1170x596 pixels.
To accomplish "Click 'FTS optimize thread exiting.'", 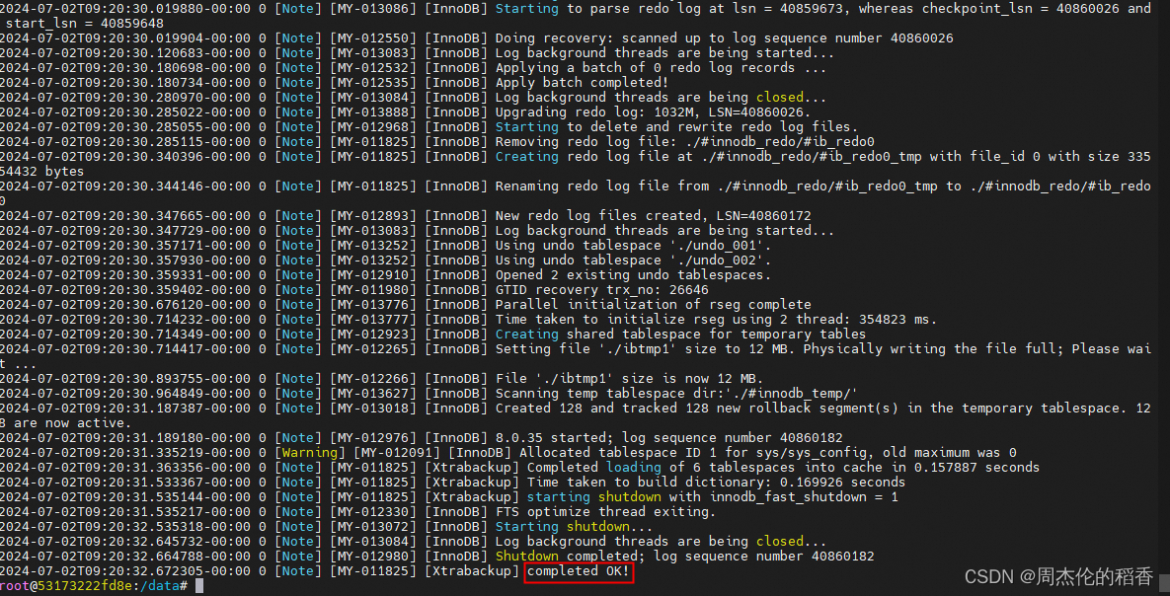I will click(606, 512).
